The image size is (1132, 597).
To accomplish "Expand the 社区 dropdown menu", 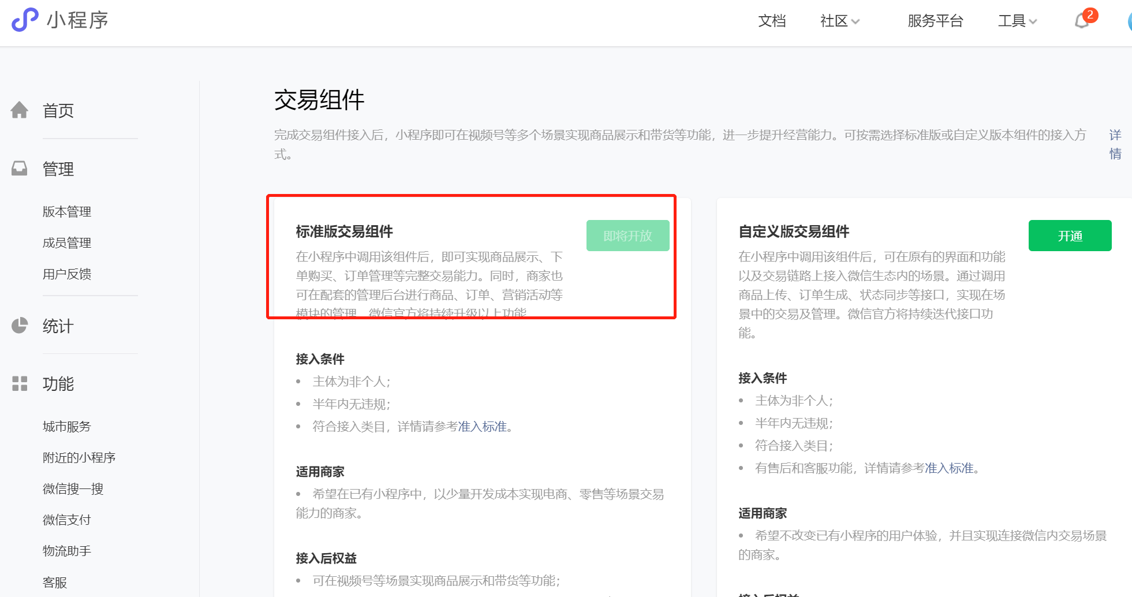I will click(x=840, y=21).
